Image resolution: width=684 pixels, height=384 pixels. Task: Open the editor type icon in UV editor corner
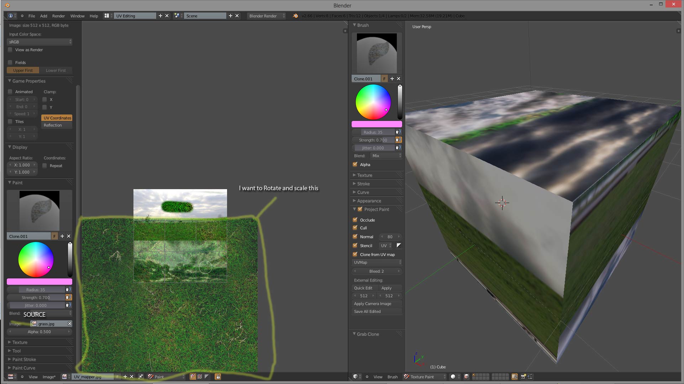[11, 377]
